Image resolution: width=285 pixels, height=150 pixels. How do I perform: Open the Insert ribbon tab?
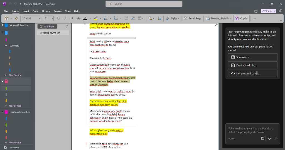point(26,11)
